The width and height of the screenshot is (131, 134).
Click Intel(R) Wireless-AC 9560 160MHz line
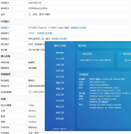point(106,107)
